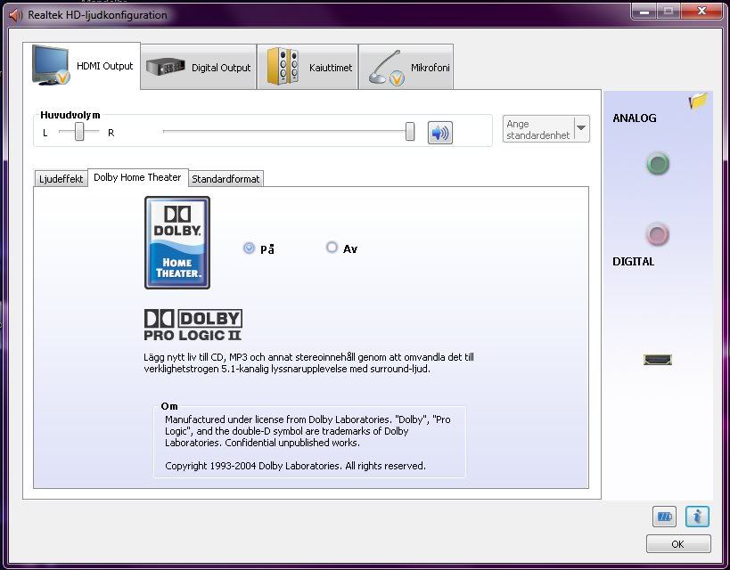Viewport: 730px width, 570px height.
Task: Click the battery power management icon
Action: (x=664, y=516)
